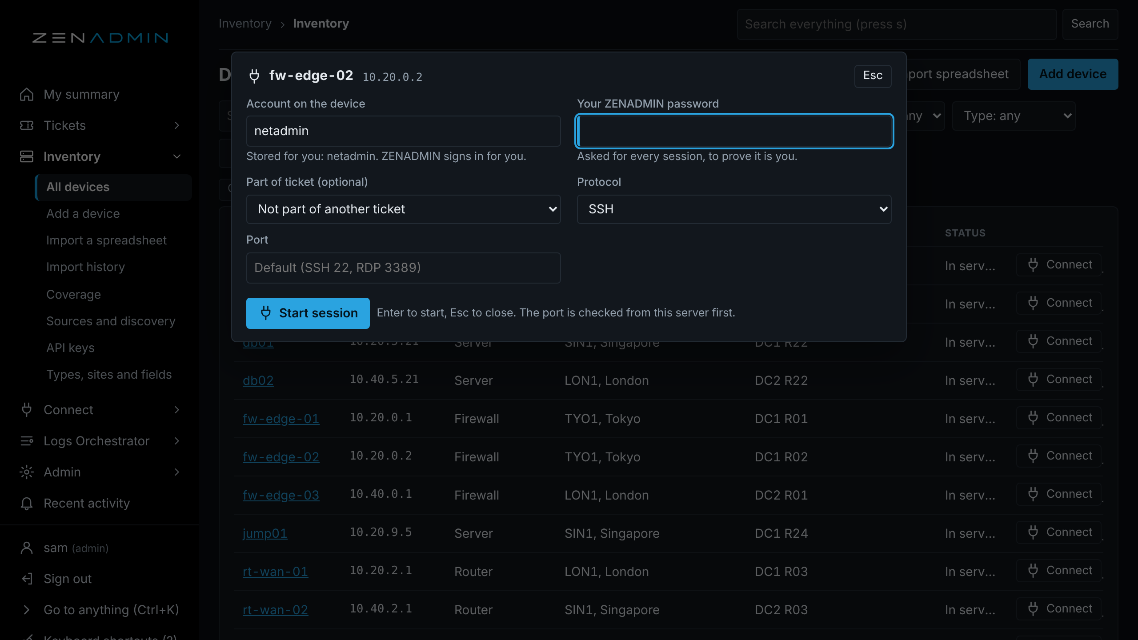
Task: Expand the Tickets menu chevron
Action: point(177,125)
